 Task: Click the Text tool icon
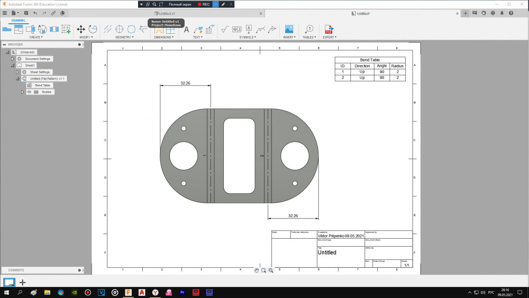point(186,29)
